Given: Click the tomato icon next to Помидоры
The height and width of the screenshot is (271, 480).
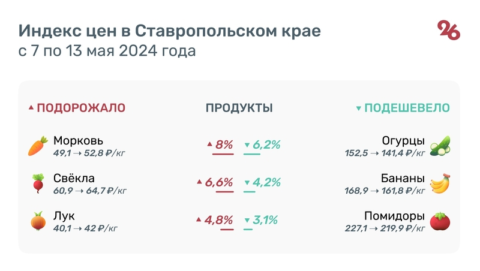Looking at the screenshot, I should [440, 221].
